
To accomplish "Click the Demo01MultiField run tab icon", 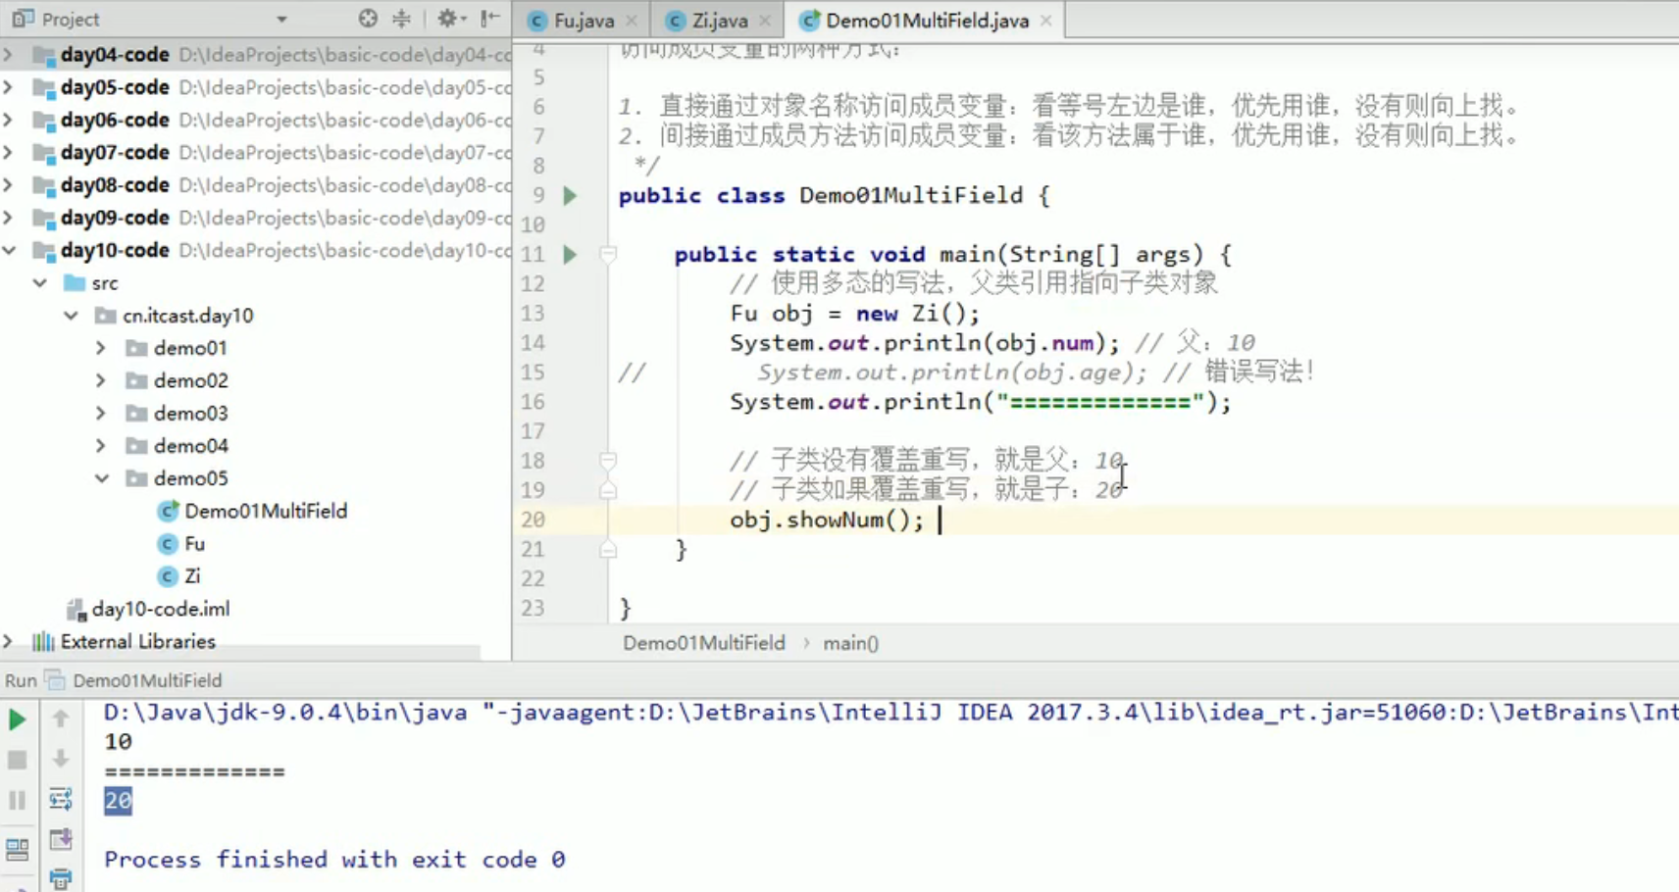I will [56, 679].
